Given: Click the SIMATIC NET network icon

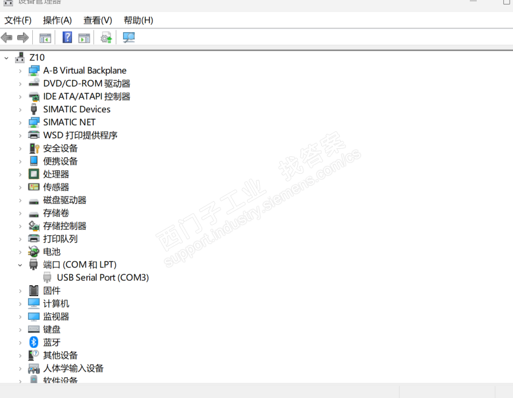Looking at the screenshot, I should click(34, 122).
